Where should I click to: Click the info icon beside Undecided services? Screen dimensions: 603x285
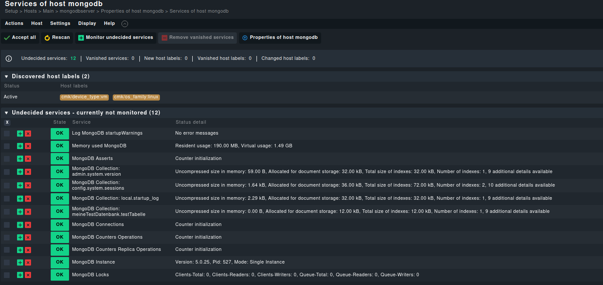coord(9,59)
